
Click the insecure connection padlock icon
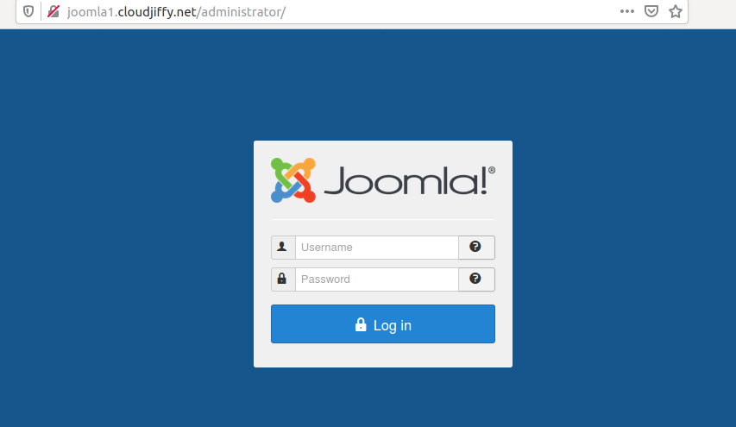click(53, 11)
